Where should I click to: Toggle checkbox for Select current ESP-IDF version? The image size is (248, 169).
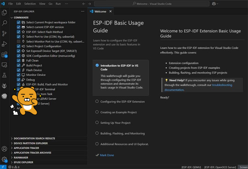(x=19, y=27)
